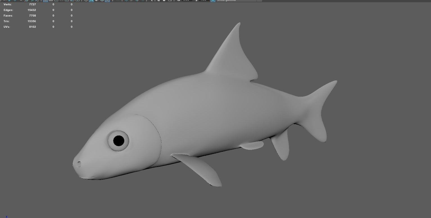Click the Verts count value 7727
This screenshot has width=431, height=218.
tap(32, 4)
